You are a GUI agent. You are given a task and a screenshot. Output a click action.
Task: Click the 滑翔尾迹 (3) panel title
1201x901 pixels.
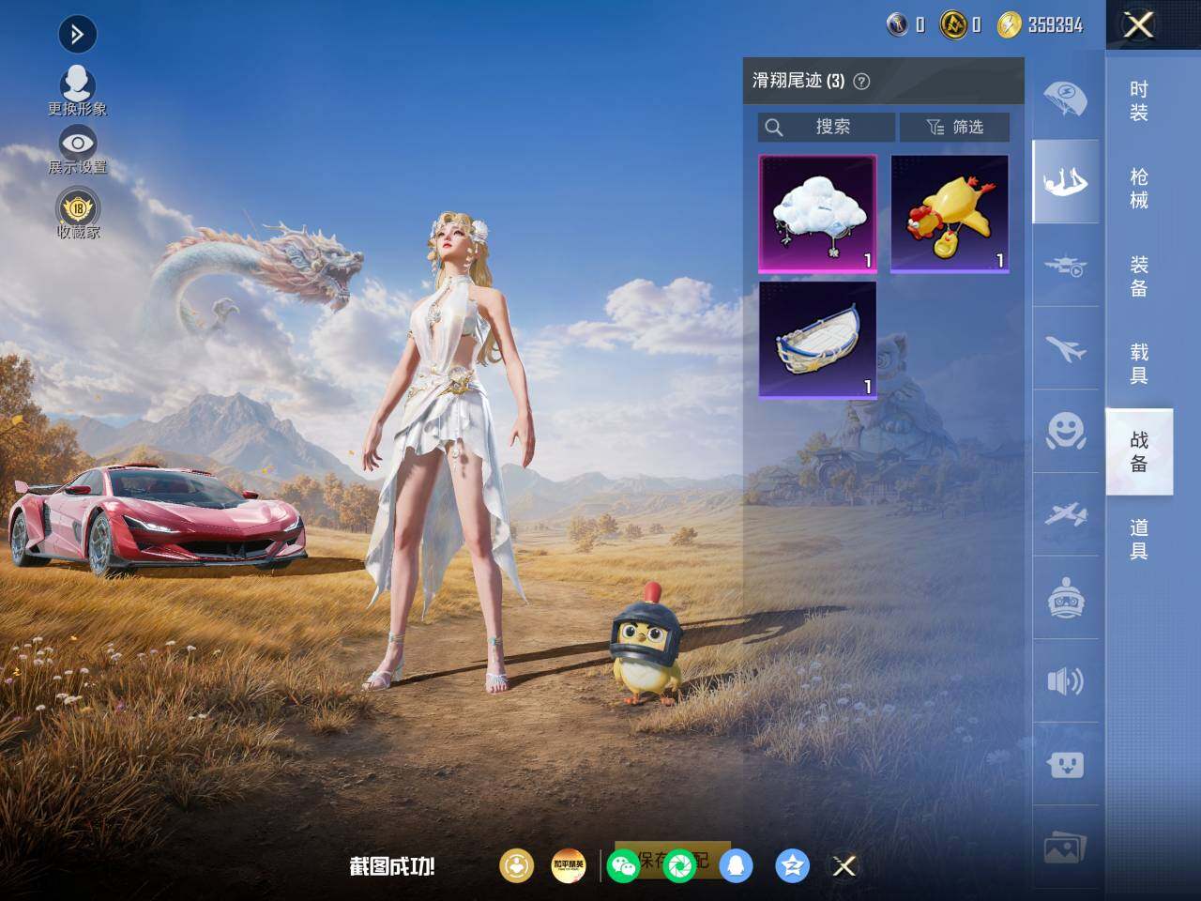[798, 82]
